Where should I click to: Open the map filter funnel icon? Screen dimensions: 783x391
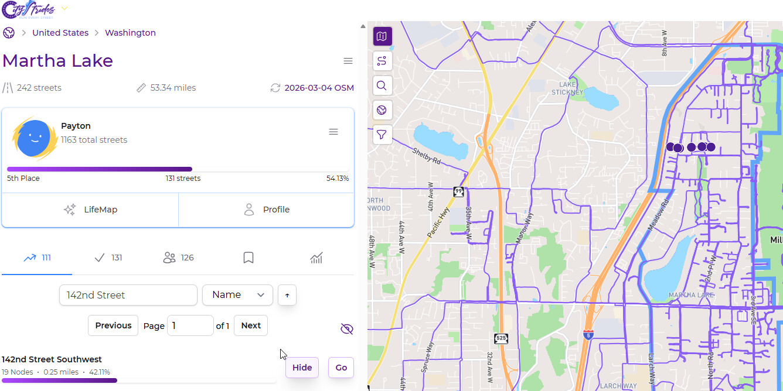(x=382, y=135)
